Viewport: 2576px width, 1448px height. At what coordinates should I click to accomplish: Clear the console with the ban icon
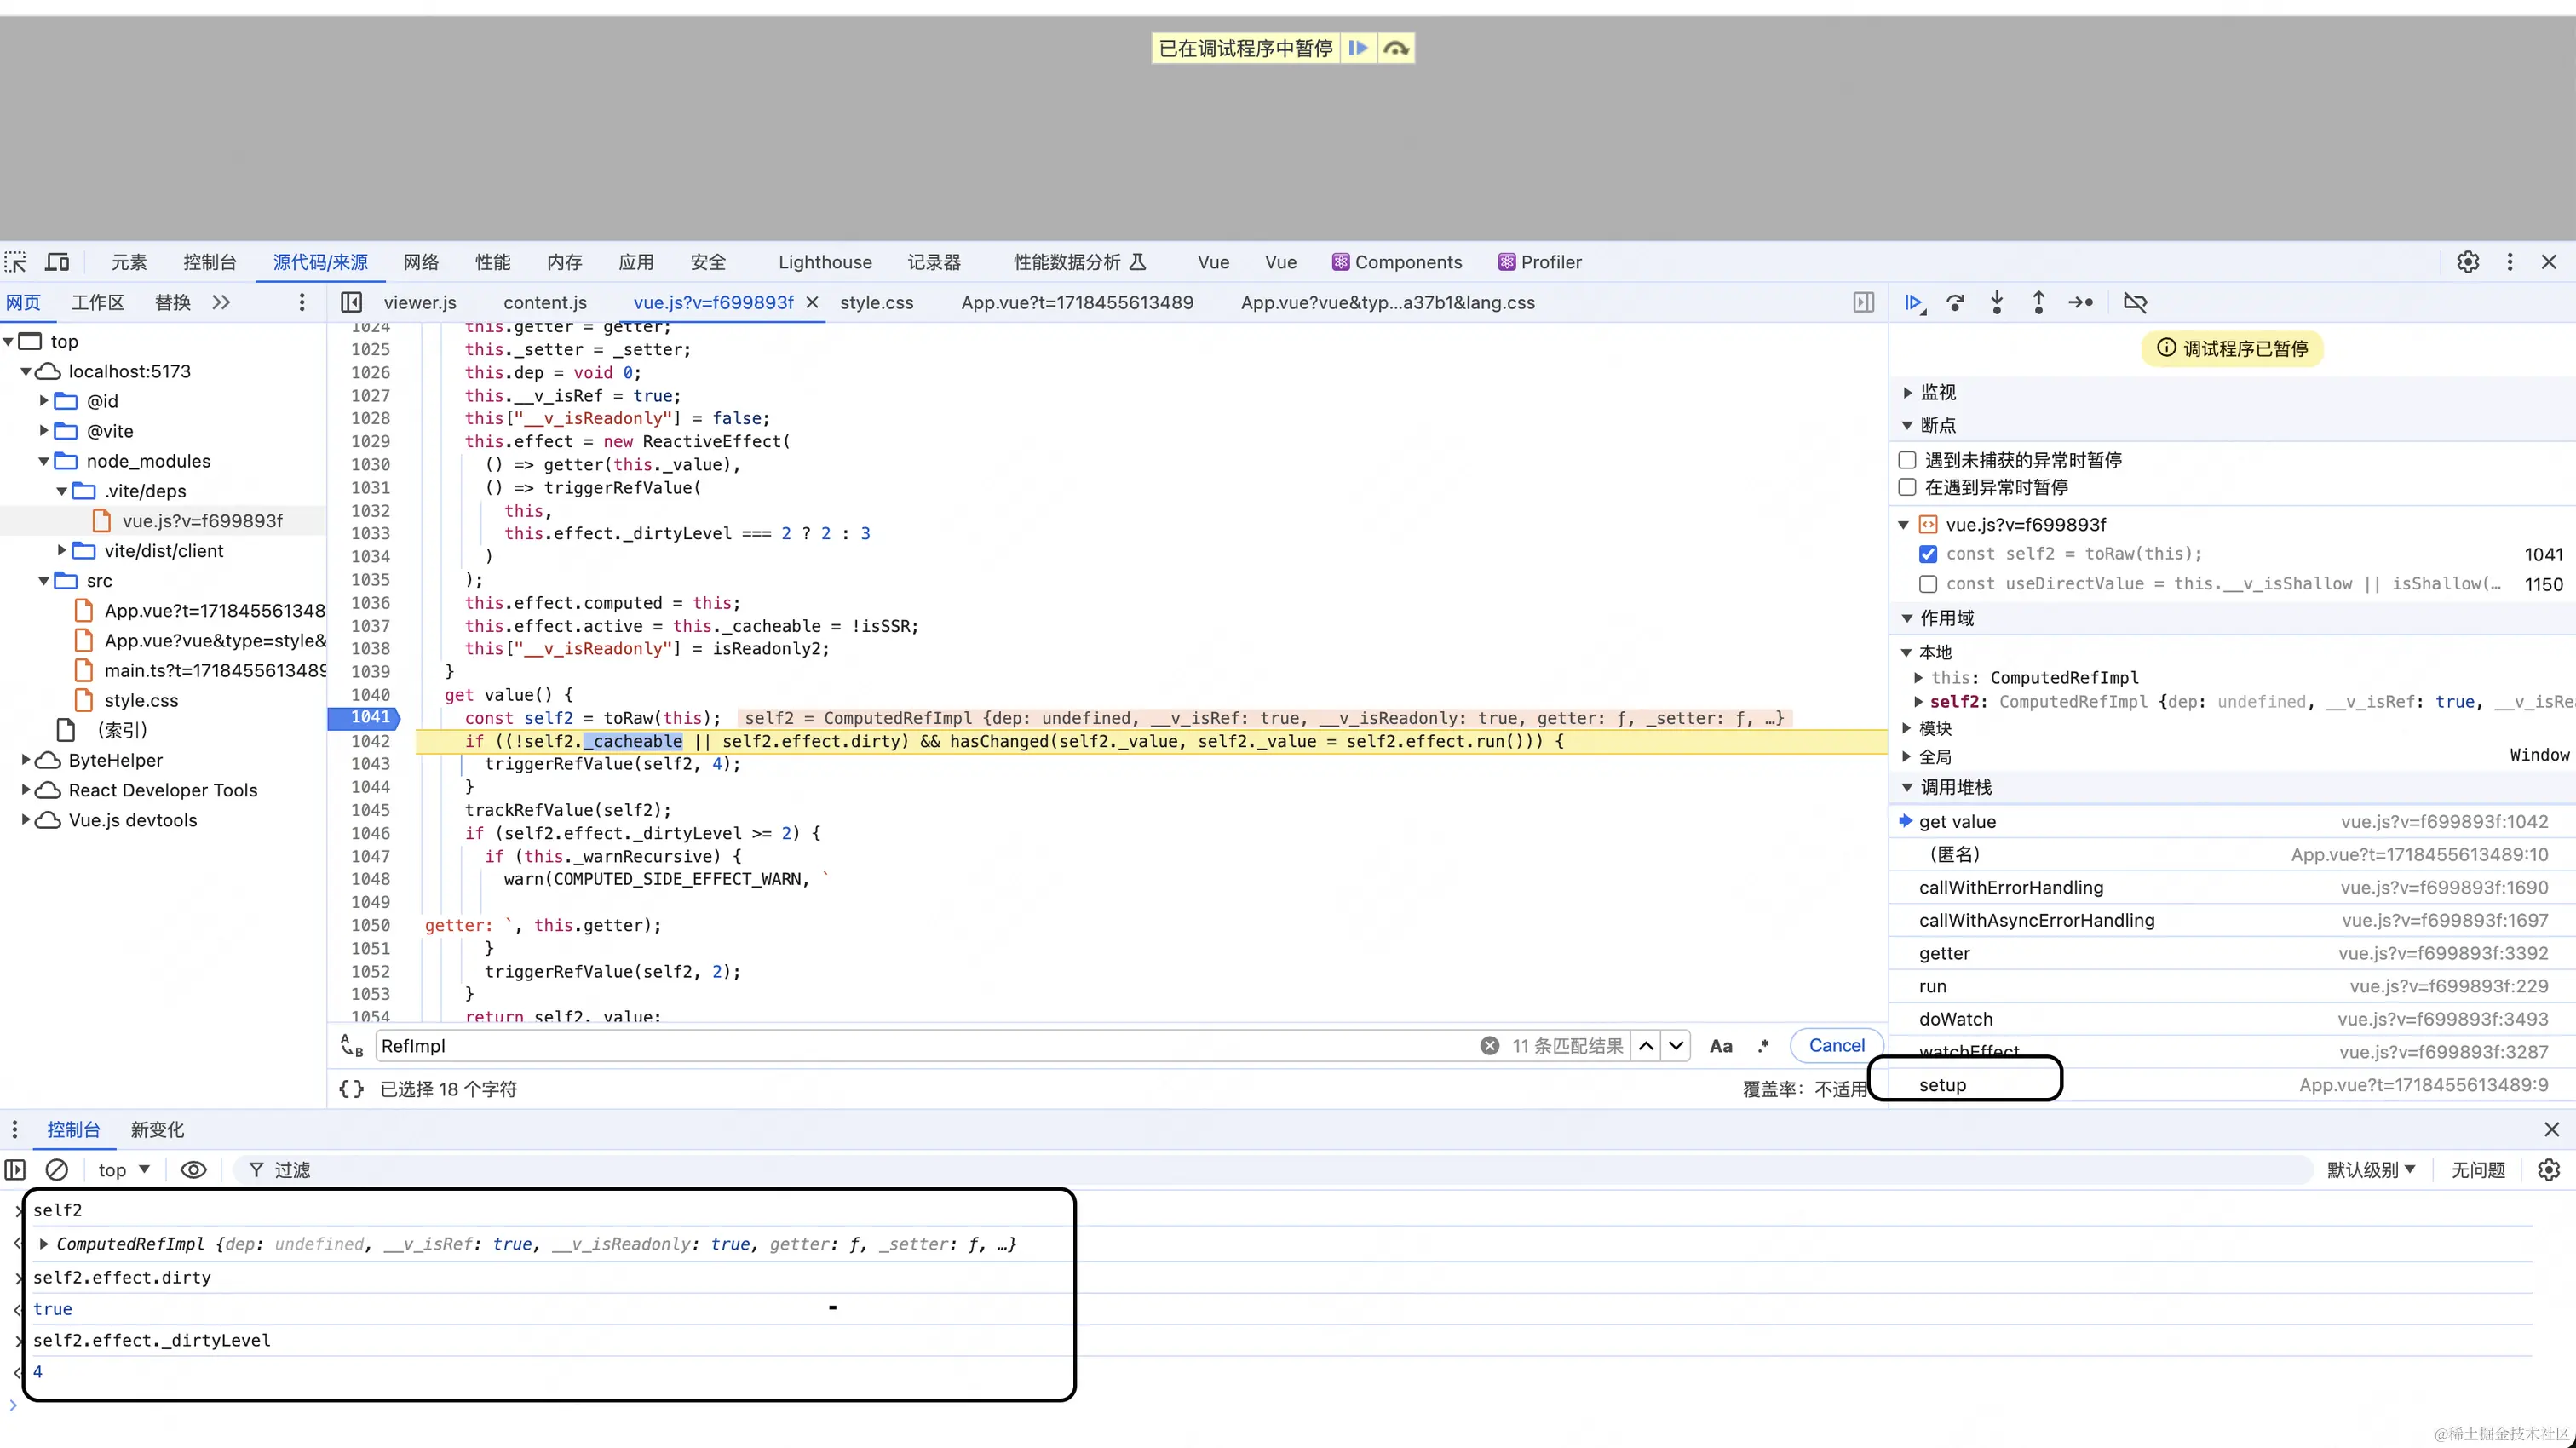pos(57,1170)
